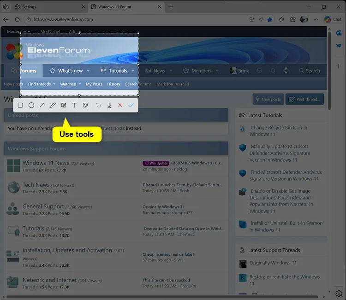Open sidebar settings gear

pos(339,294)
